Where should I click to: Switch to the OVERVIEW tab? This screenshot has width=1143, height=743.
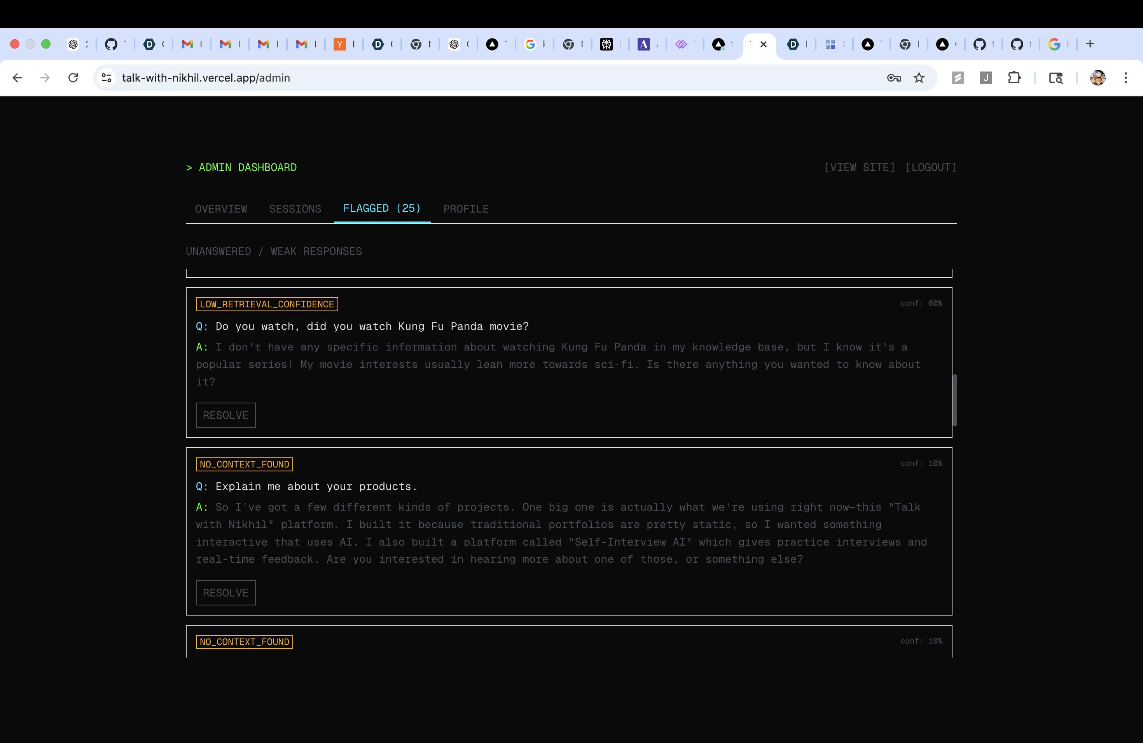[x=221, y=209]
